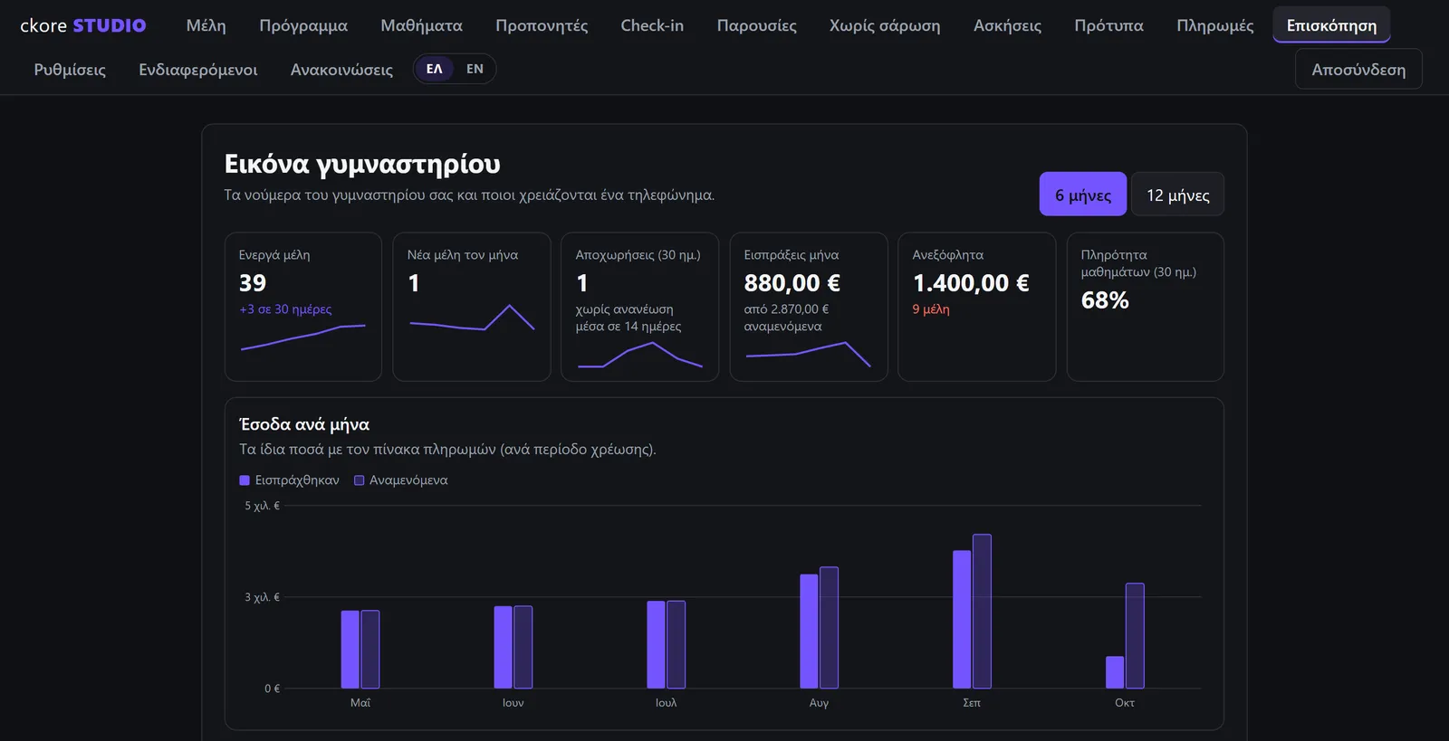
Task: Toggle the Αναμενόμενα legend swatch
Action: click(x=359, y=480)
